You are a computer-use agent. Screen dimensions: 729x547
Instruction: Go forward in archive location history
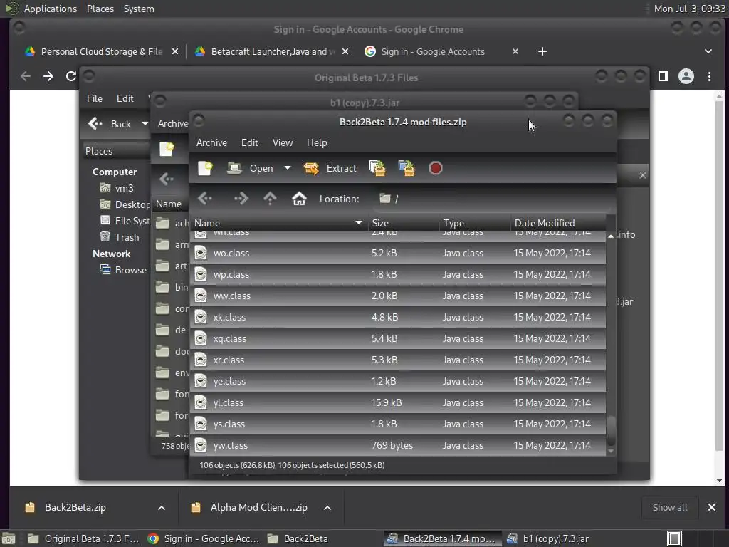[x=241, y=199]
